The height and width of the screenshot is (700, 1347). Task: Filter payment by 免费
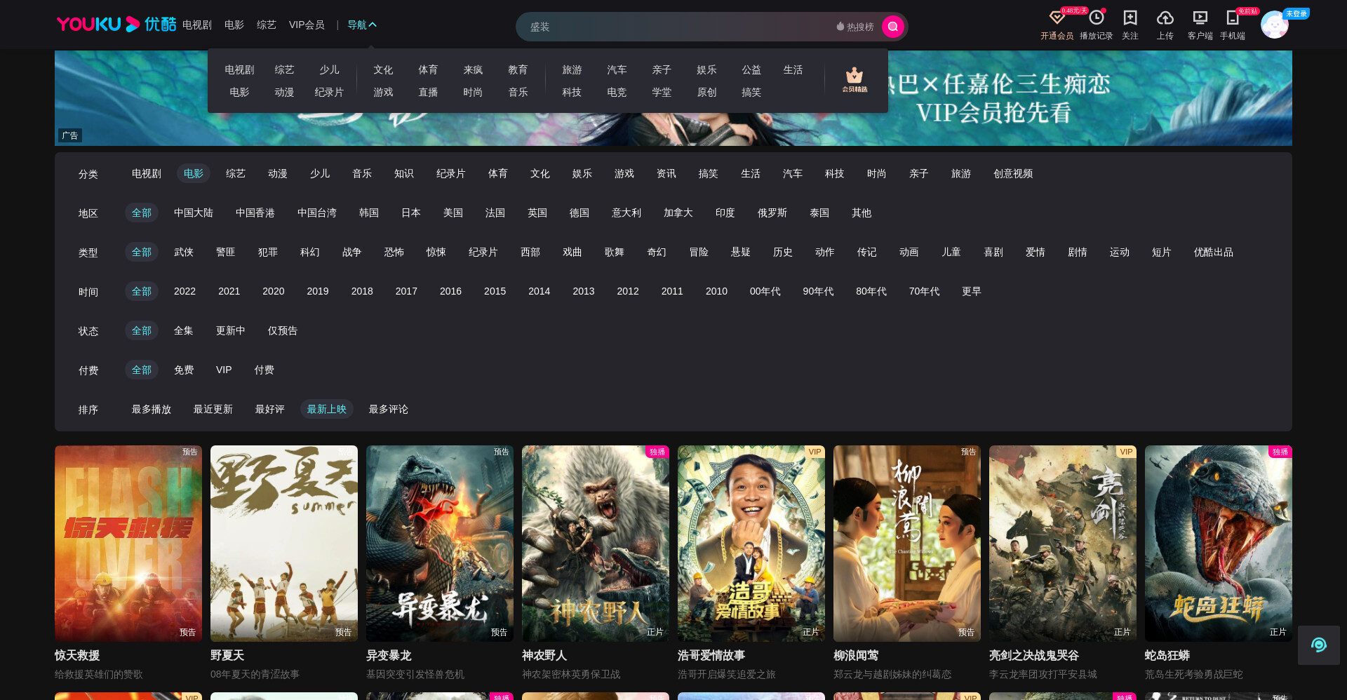click(x=184, y=370)
